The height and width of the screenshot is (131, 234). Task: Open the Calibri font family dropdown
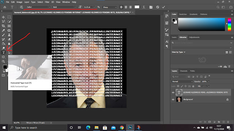[38, 7]
